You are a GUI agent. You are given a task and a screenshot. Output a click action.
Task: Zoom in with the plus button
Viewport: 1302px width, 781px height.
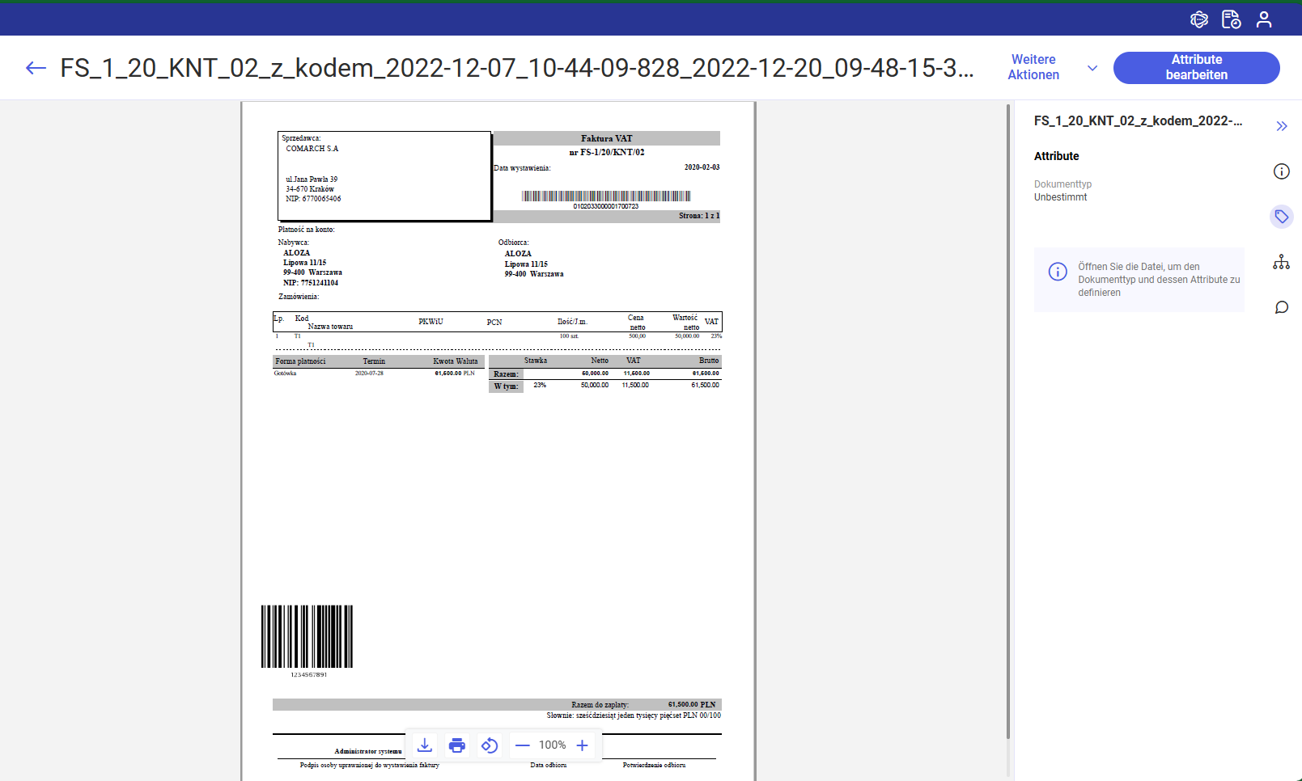click(582, 745)
